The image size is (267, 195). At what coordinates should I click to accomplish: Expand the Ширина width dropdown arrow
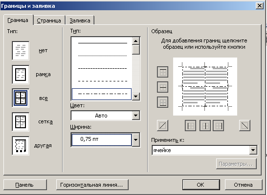pyautogui.click(x=136, y=140)
